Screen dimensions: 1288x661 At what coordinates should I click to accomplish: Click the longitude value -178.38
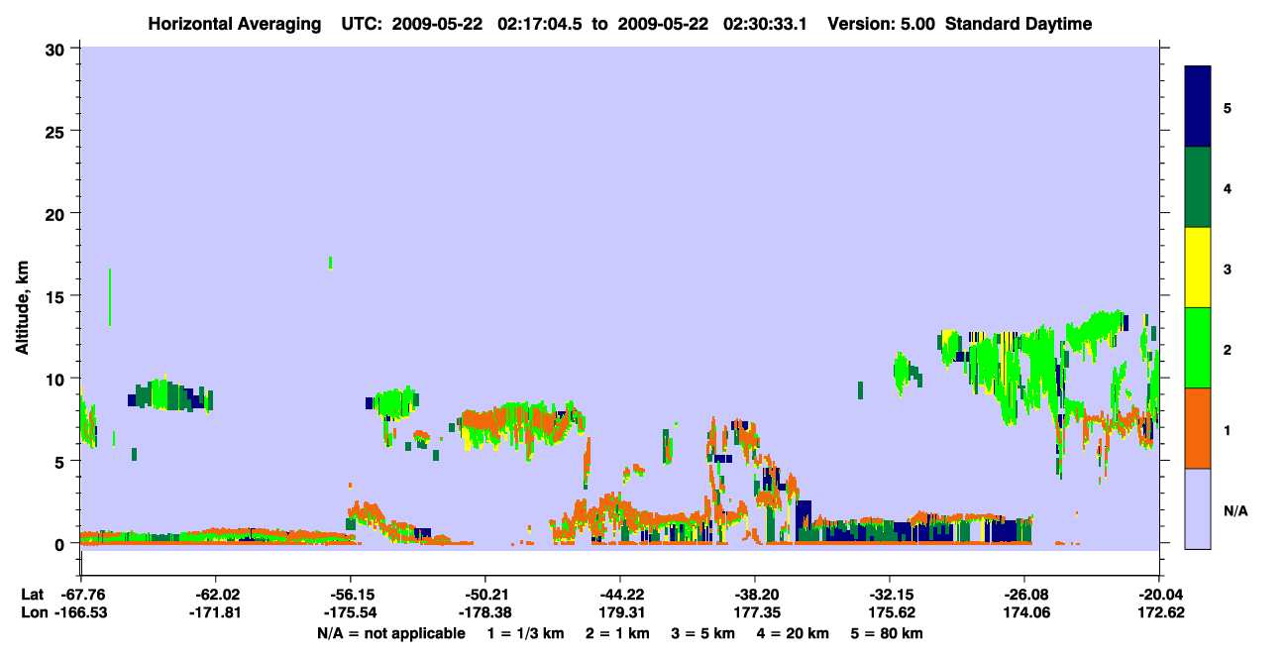coord(484,612)
